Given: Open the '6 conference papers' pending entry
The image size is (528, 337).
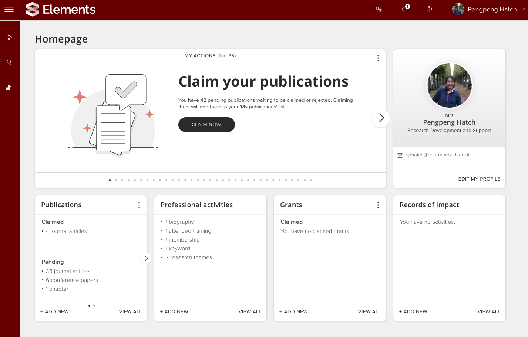Looking at the screenshot, I should pos(72,280).
